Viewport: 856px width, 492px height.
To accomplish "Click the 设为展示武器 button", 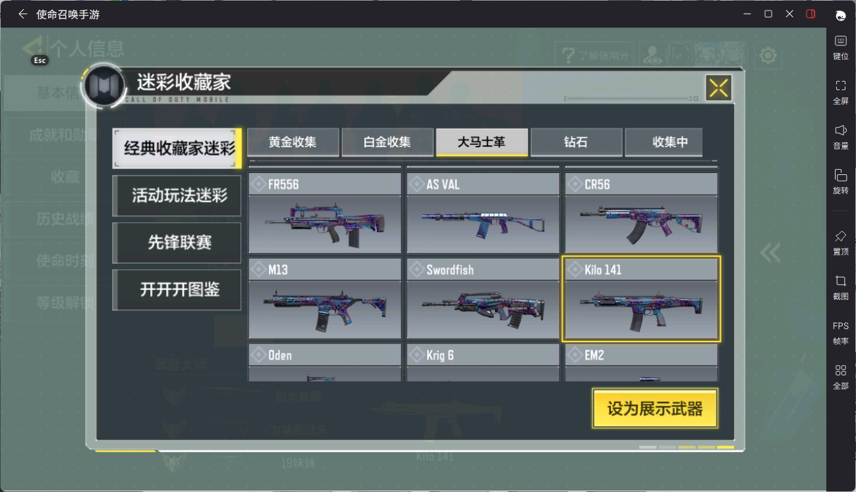I will (655, 408).
